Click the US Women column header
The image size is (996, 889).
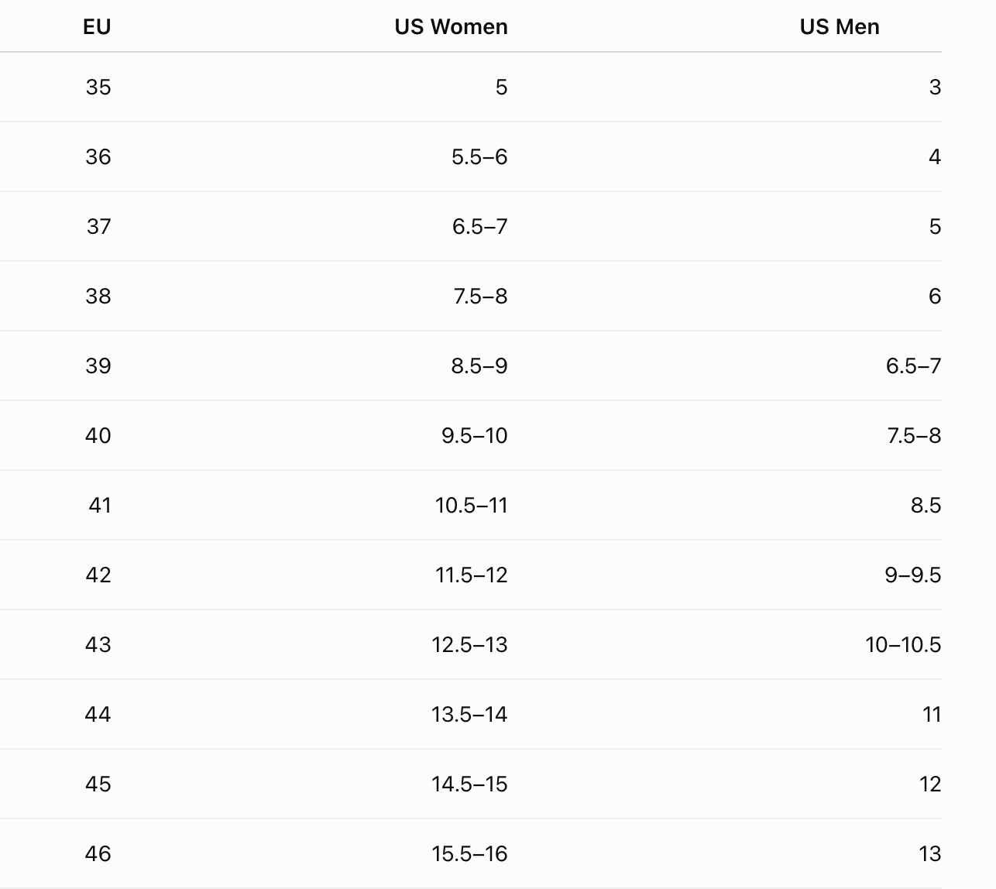[x=451, y=27]
